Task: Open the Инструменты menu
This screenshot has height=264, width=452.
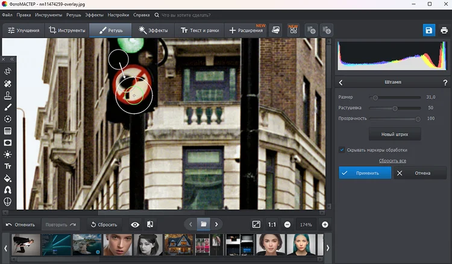Action: pos(48,15)
